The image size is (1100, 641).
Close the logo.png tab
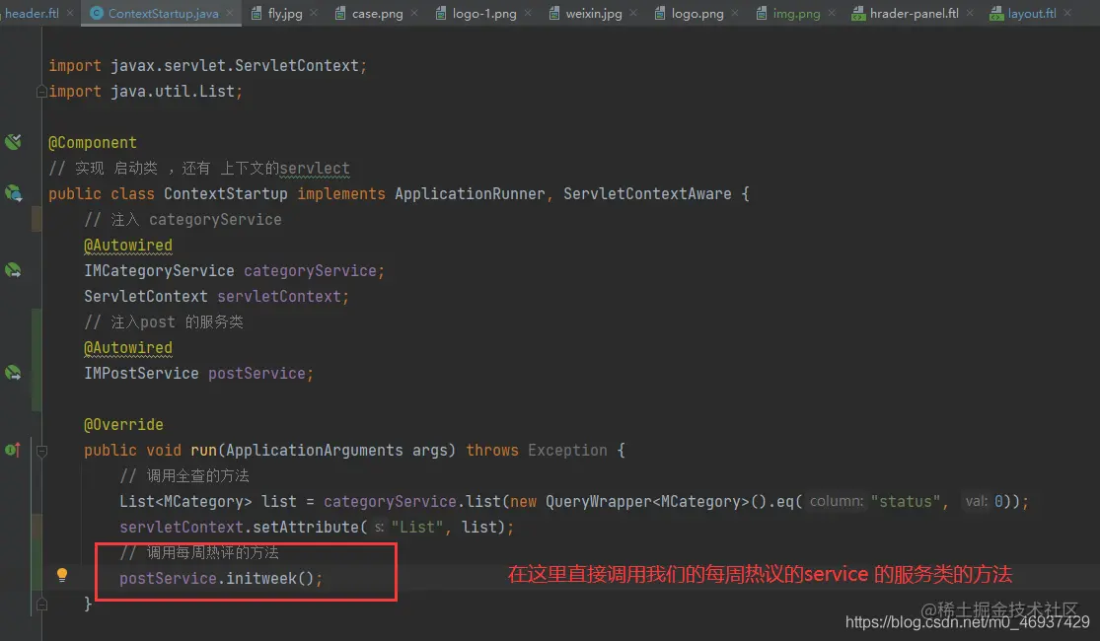pos(735,13)
